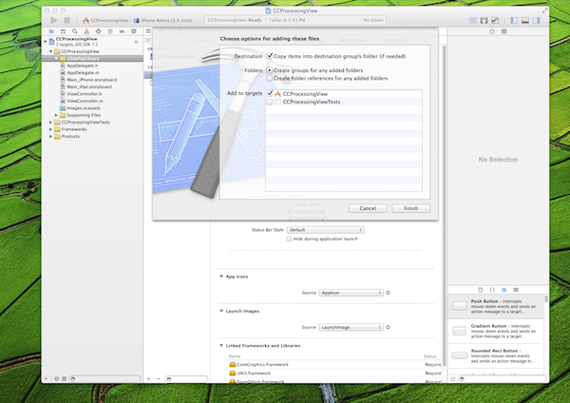Toggle the Utilities pane
The width and height of the screenshot is (570, 403).
(x=534, y=19)
